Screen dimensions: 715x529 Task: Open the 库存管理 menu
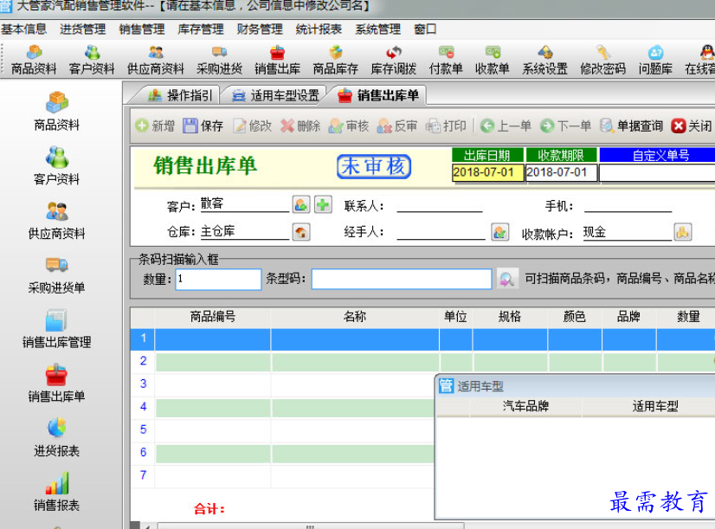tap(201, 29)
